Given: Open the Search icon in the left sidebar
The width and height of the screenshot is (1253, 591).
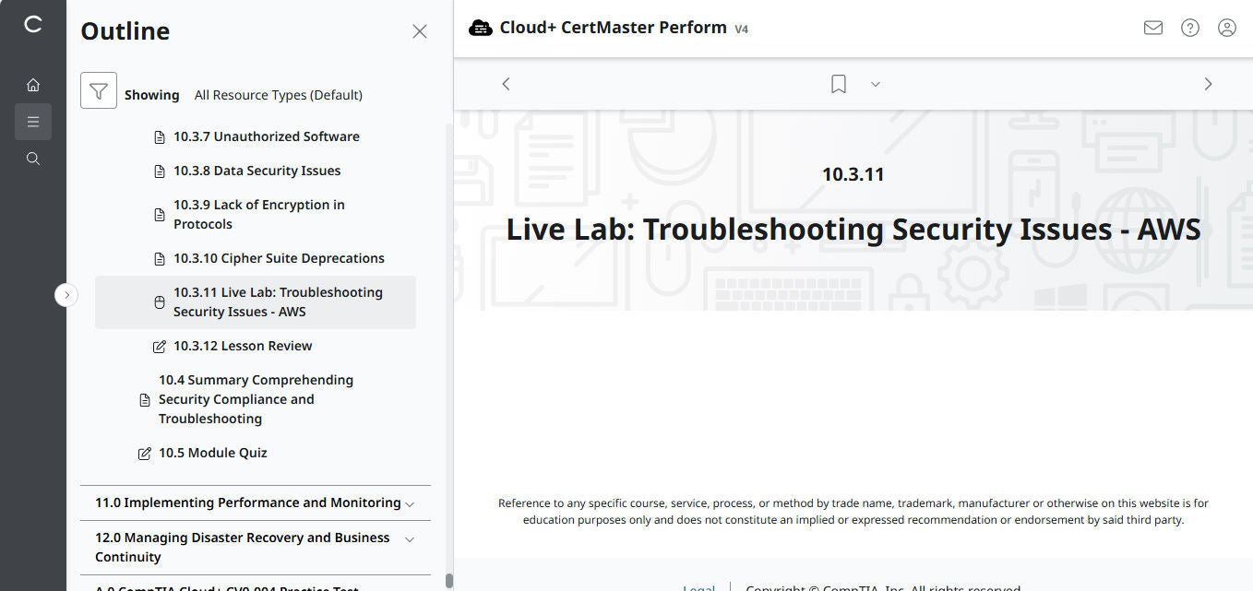Looking at the screenshot, I should coord(33,158).
